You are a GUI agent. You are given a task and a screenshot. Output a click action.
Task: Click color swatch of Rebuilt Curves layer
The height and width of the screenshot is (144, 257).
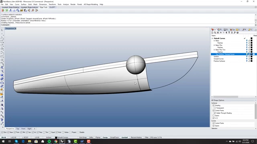pyautogui.click(x=251, y=38)
